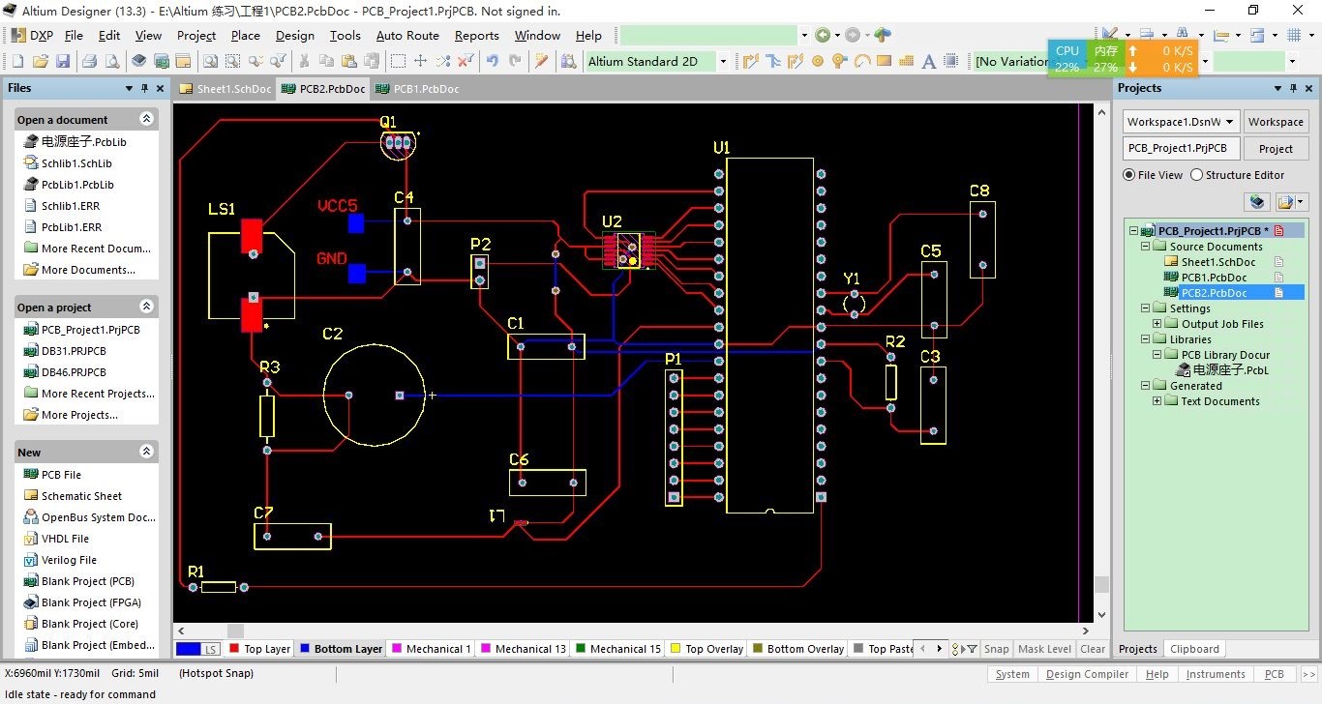
Task: Click the Undo arrow icon
Action: tap(493, 61)
